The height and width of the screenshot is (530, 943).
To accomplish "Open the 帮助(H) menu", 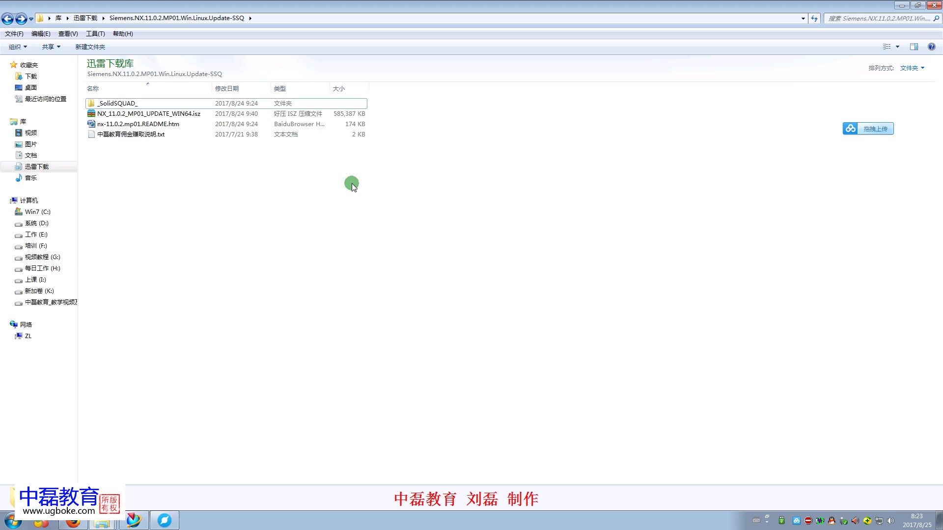I will click(123, 34).
